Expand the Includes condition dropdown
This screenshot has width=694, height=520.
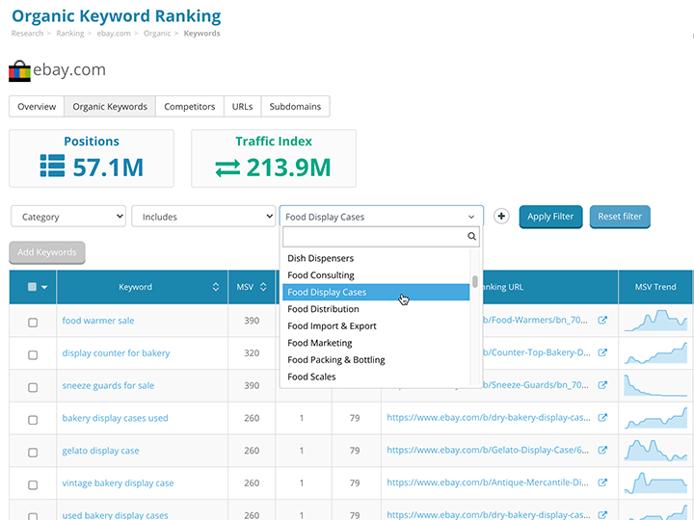coord(202,217)
